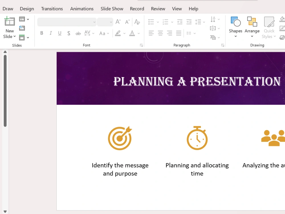Viewport: 285px width, 214px height.
Task: Select the stopwatch icon on slide
Action: [197, 138]
